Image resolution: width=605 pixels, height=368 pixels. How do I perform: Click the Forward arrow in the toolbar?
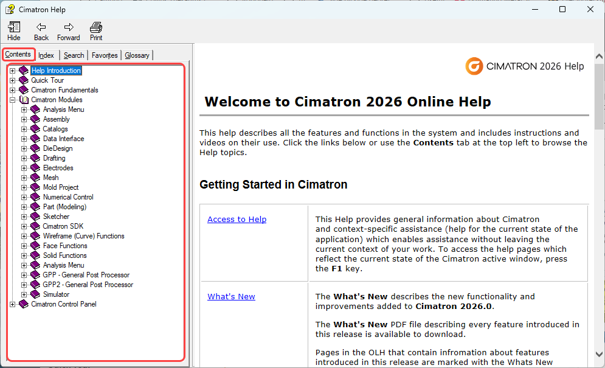coord(69,27)
